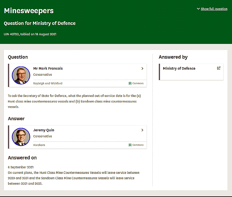Select the Horsham constituency text
The width and height of the screenshot is (232, 197).
coord(39,145)
